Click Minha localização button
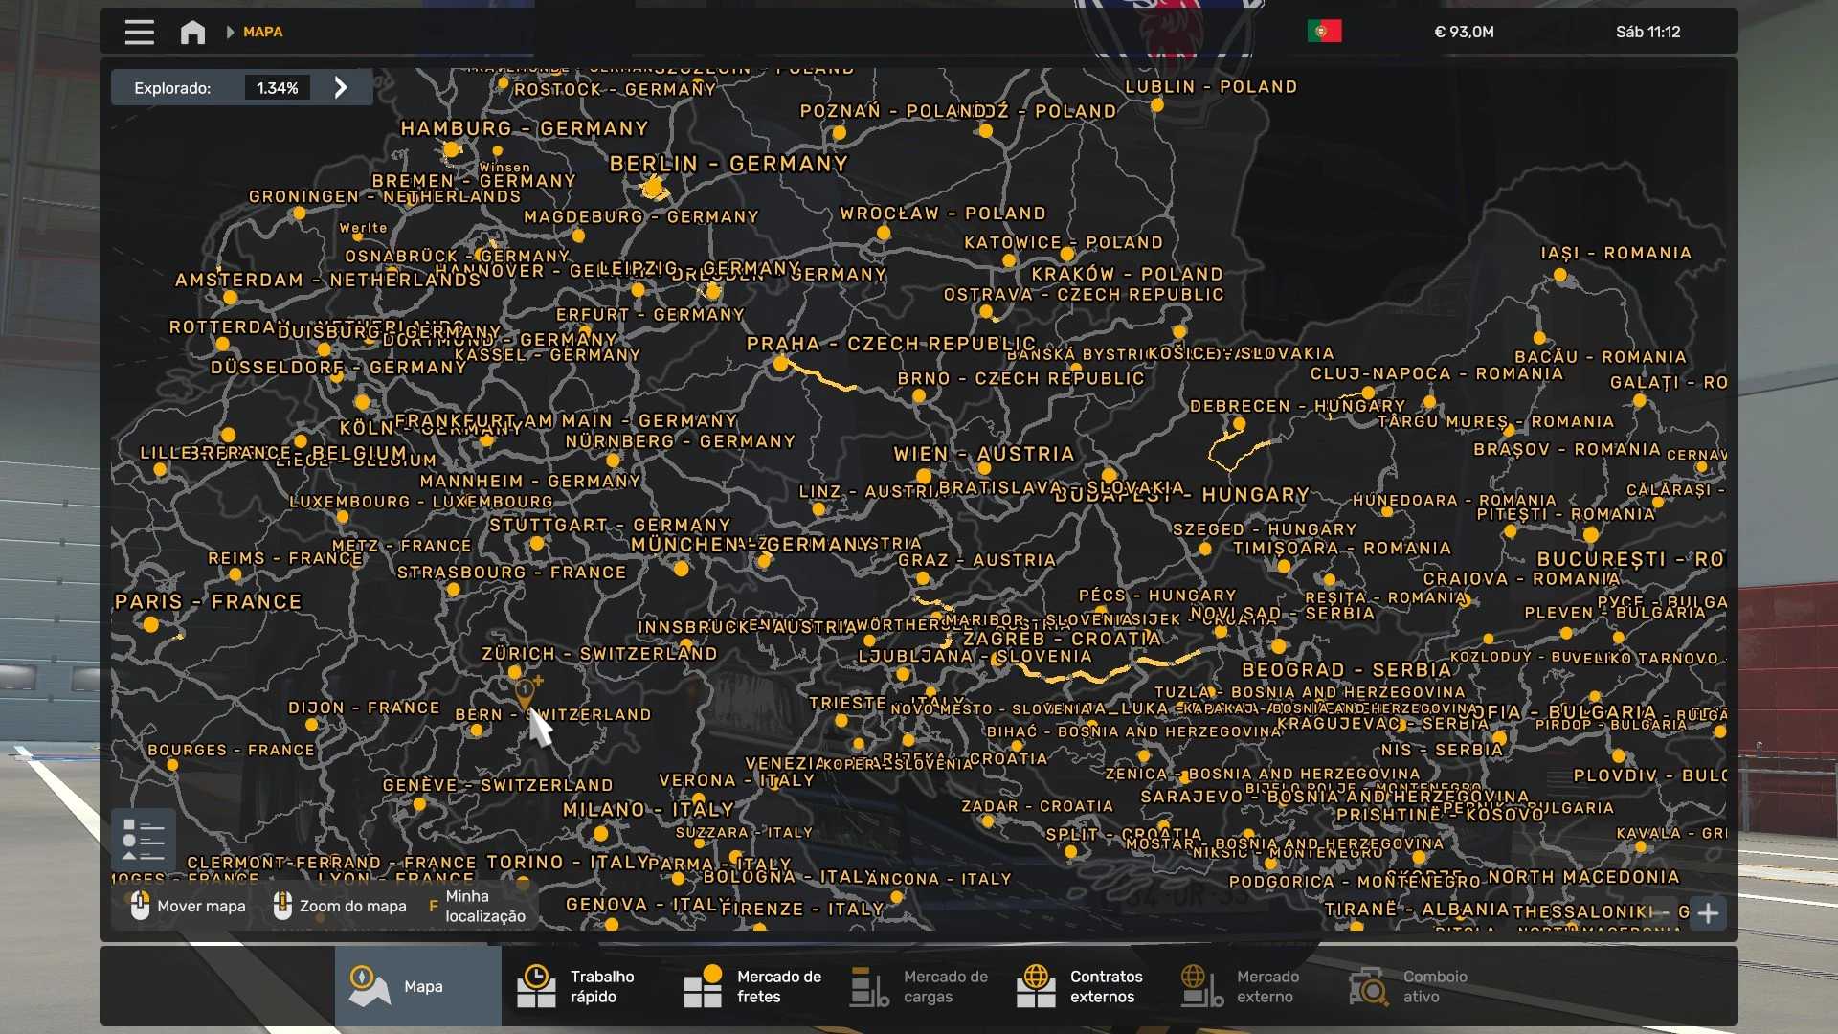This screenshot has height=1034, width=1838. pyautogui.click(x=483, y=906)
